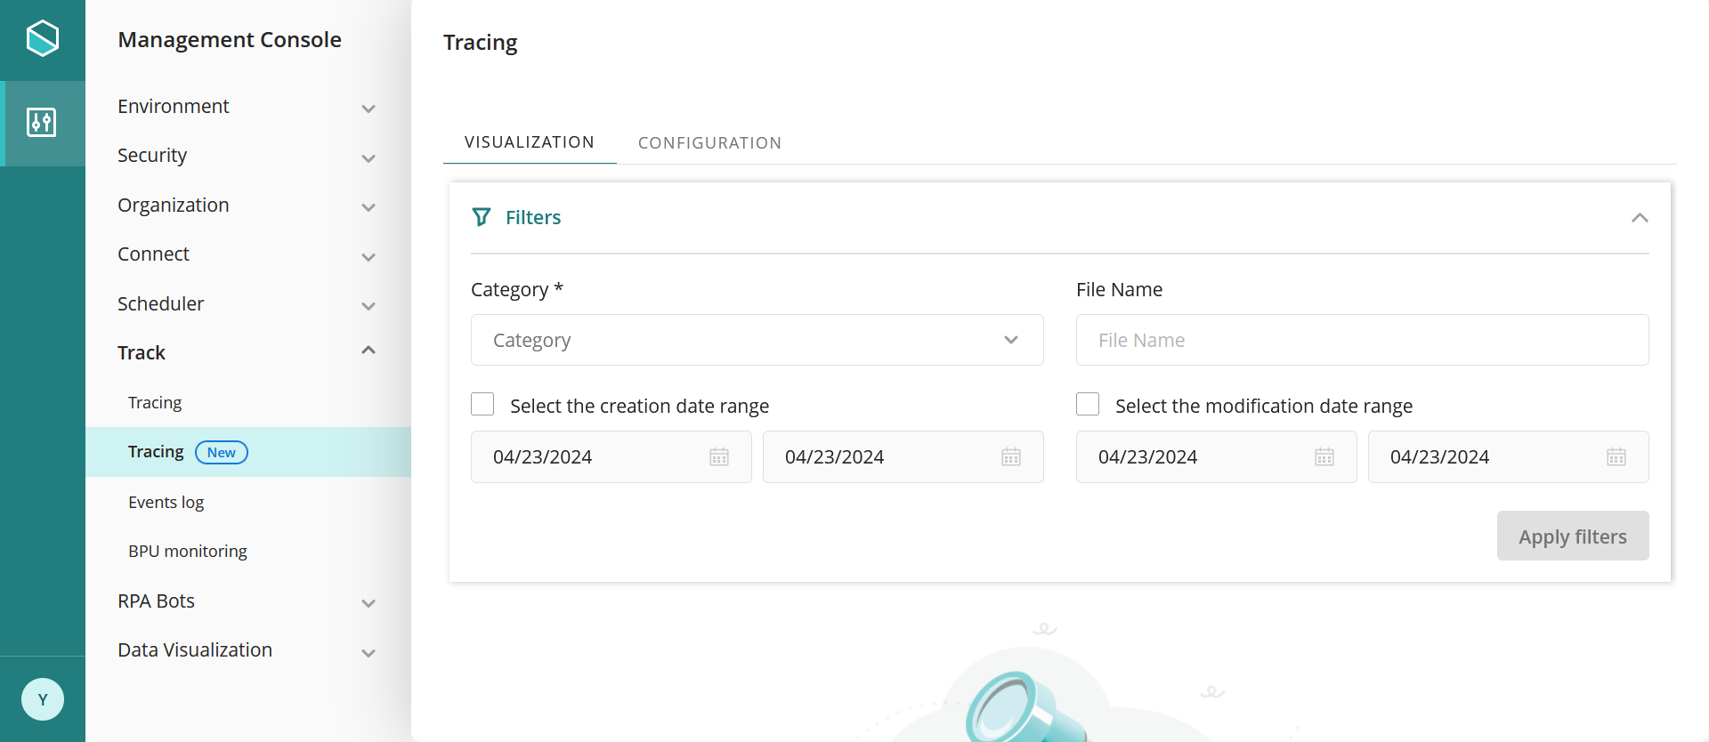Switch to the Configuration tab
1709x742 pixels.
pos(709,143)
